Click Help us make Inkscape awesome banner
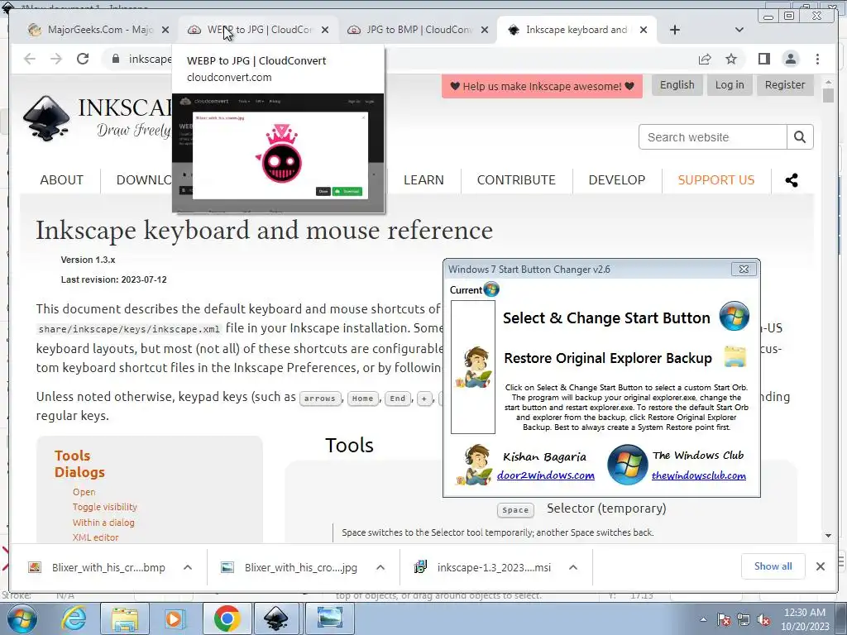Viewport: 847px width, 635px height. tap(542, 86)
